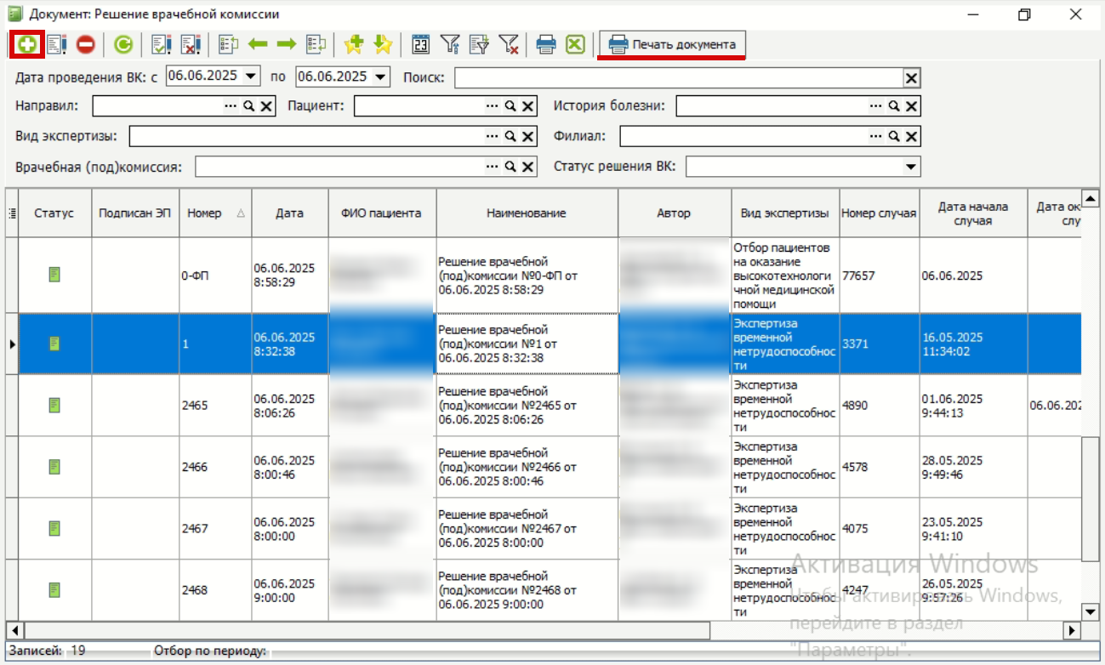Click the vertical scrollbar down arrow
Screen dimensions: 1105x665
pyautogui.click(x=1091, y=611)
